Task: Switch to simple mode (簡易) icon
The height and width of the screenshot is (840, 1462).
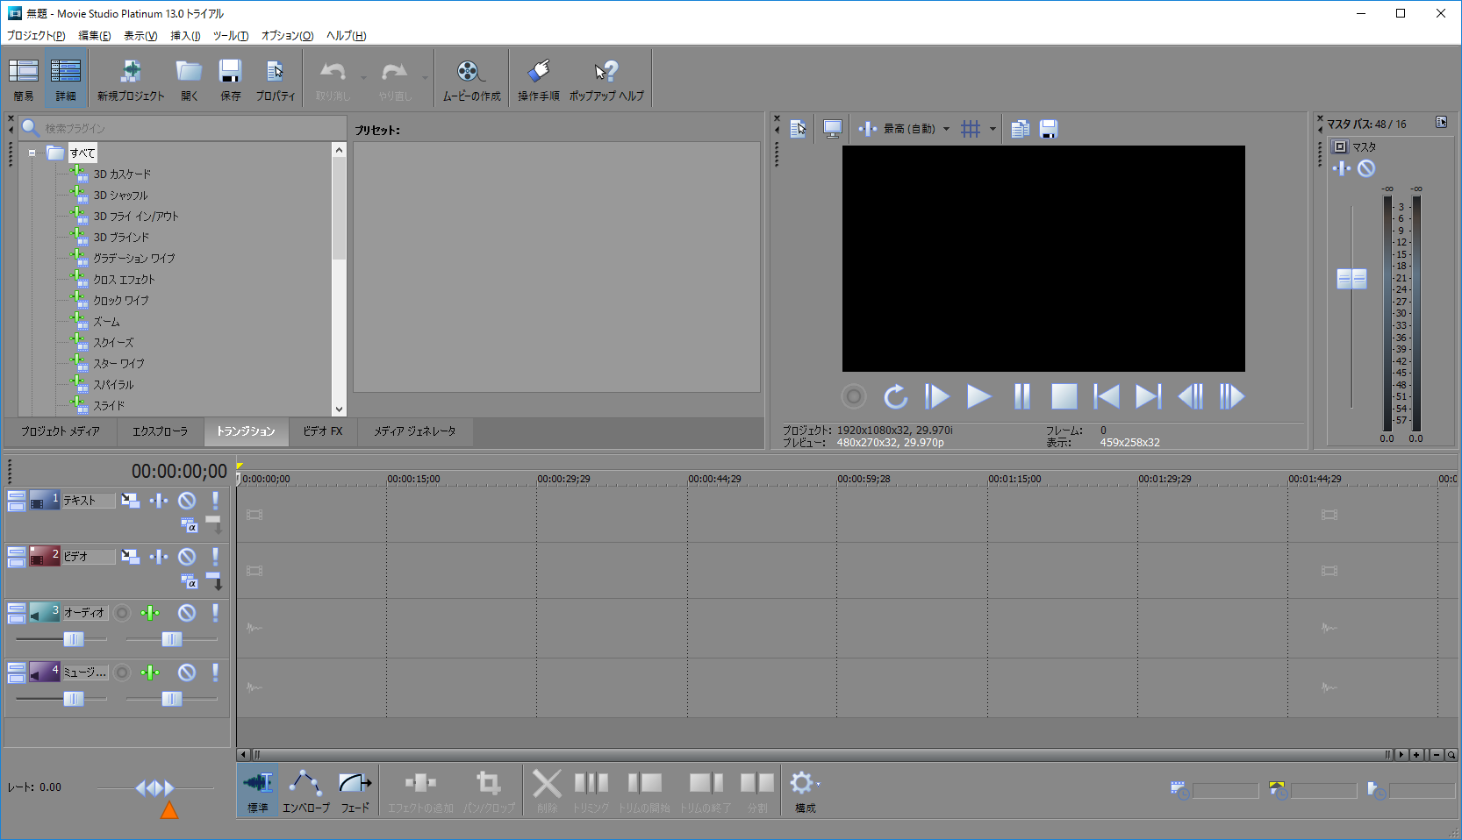Action: (x=24, y=79)
